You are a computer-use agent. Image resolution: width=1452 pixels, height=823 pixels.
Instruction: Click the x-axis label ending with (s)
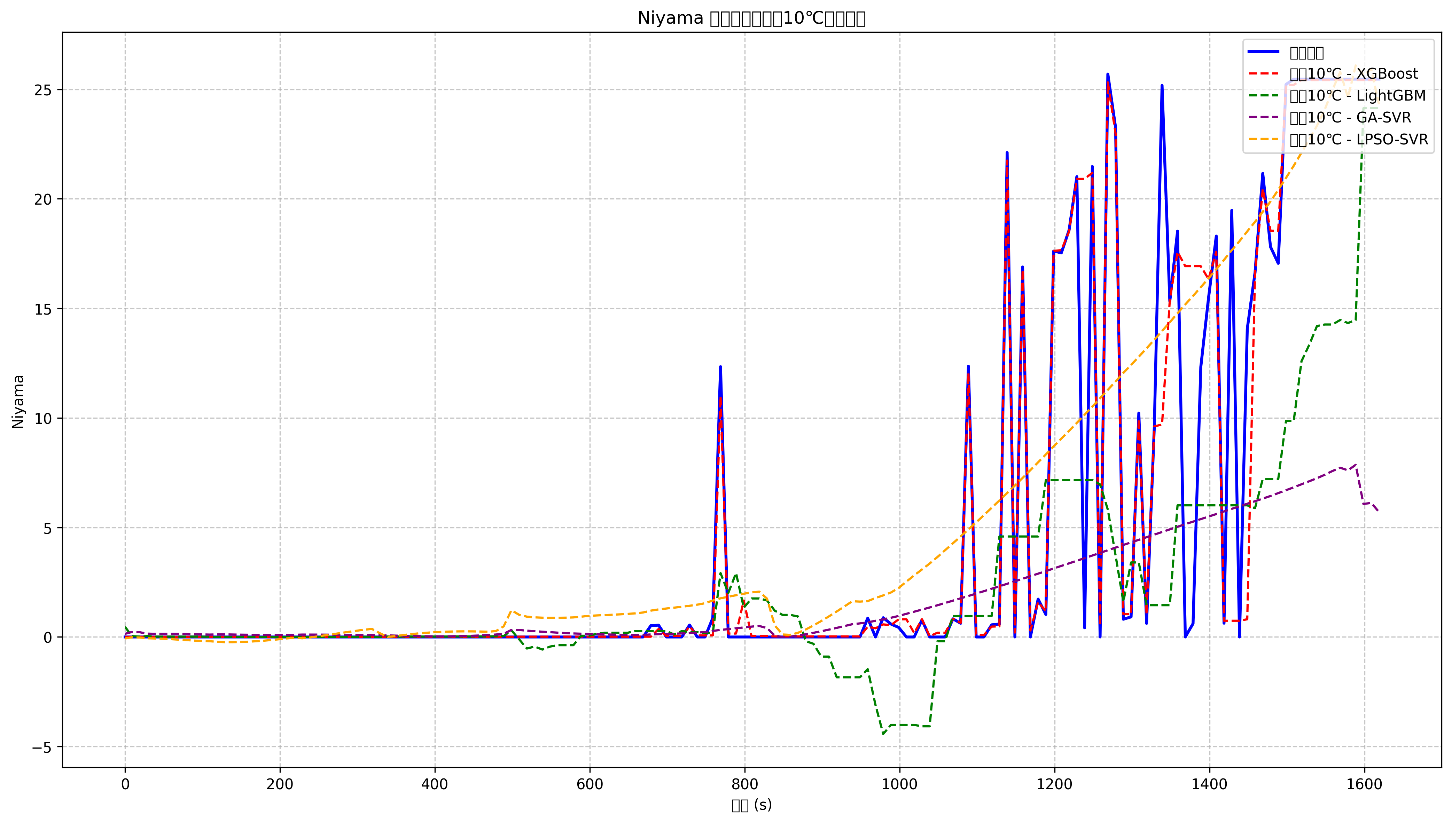click(x=751, y=806)
